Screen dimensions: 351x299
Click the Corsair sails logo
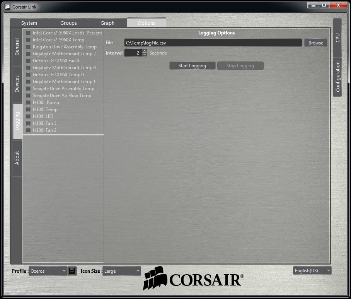point(155,278)
